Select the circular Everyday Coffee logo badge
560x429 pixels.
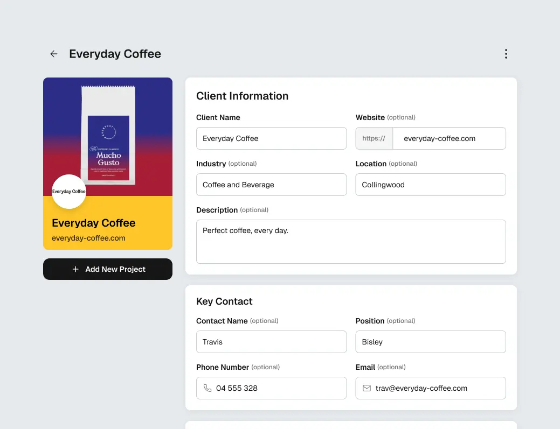(68, 192)
